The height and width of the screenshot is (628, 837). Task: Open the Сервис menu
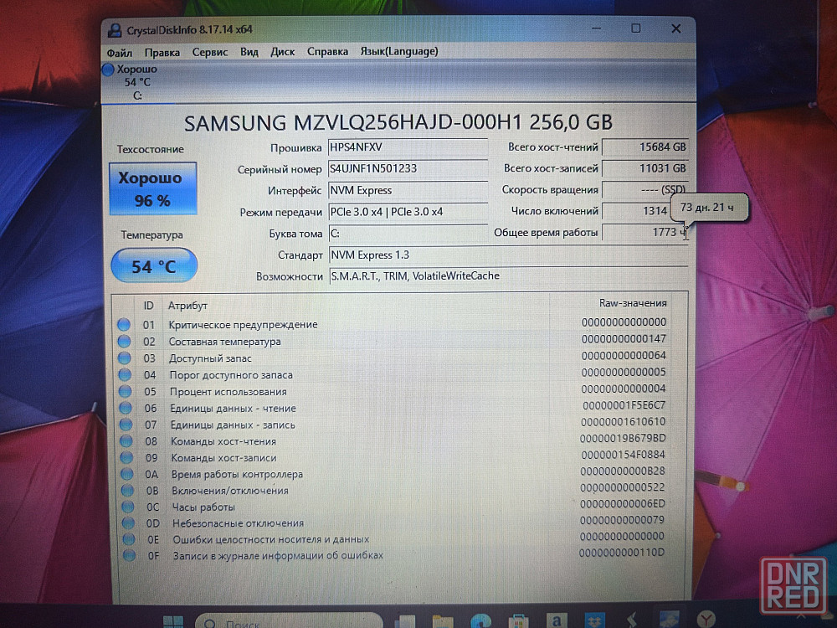pos(210,52)
